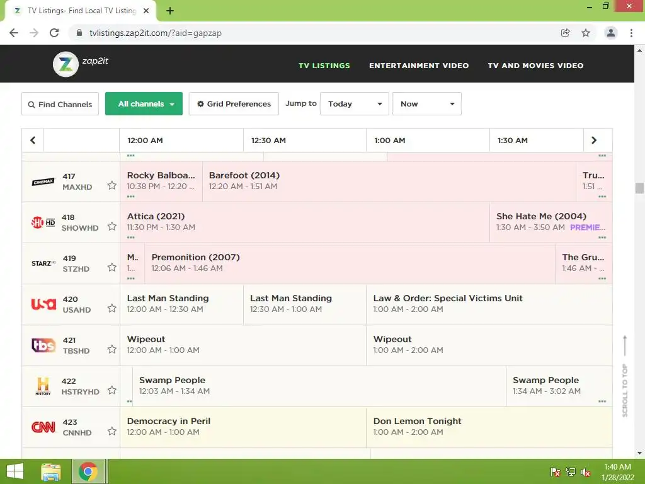Open Chrome three-dot menu

click(x=631, y=33)
